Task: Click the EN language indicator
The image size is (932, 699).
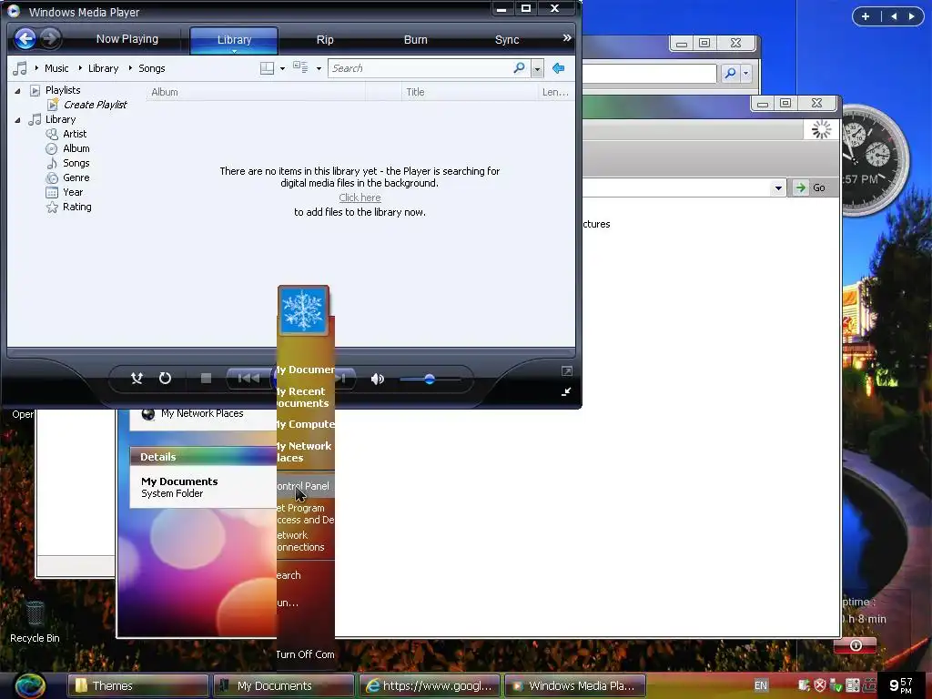Action: click(760, 685)
